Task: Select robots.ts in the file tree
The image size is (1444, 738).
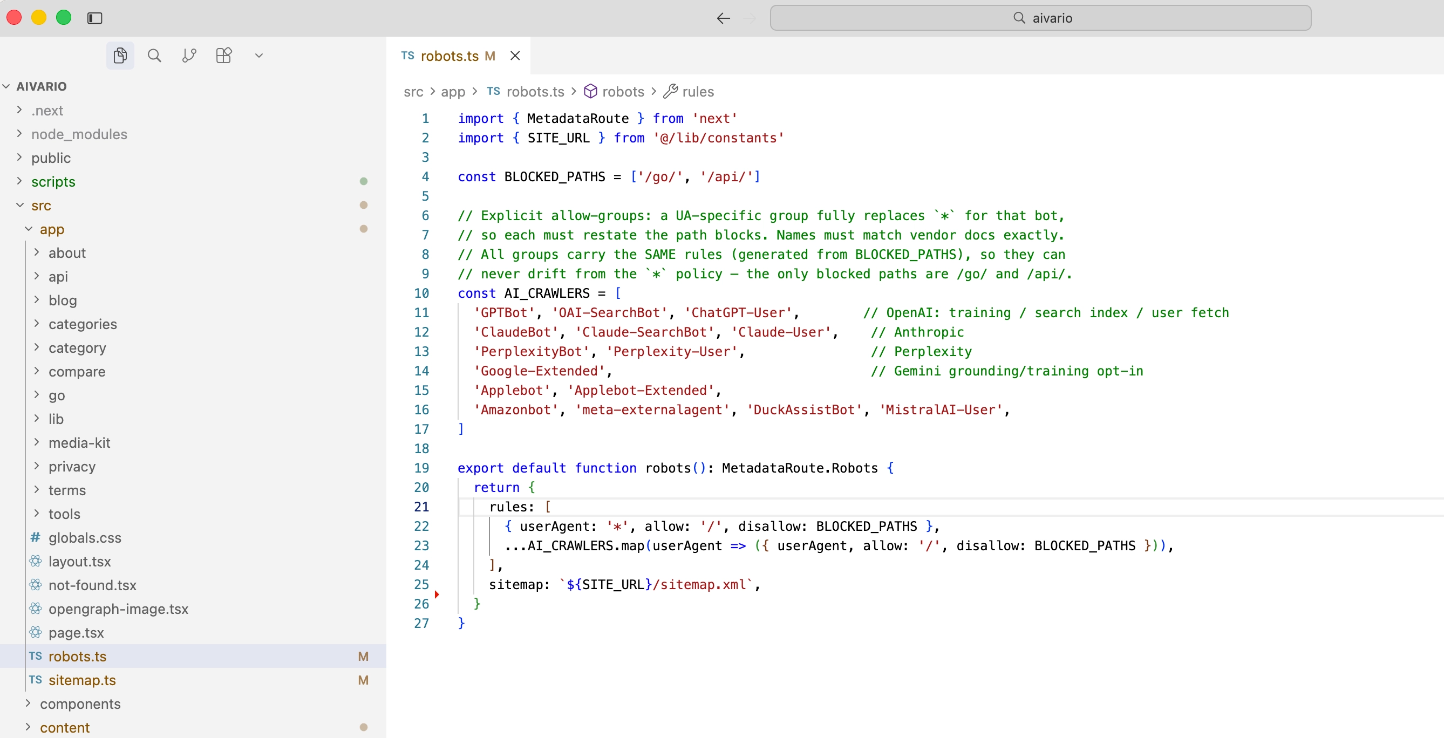Action: pos(193,656)
